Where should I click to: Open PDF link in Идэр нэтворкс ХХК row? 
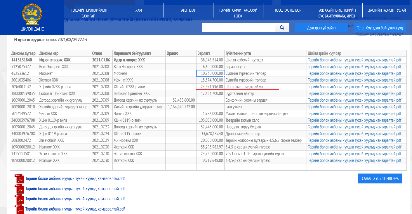click(x=354, y=60)
